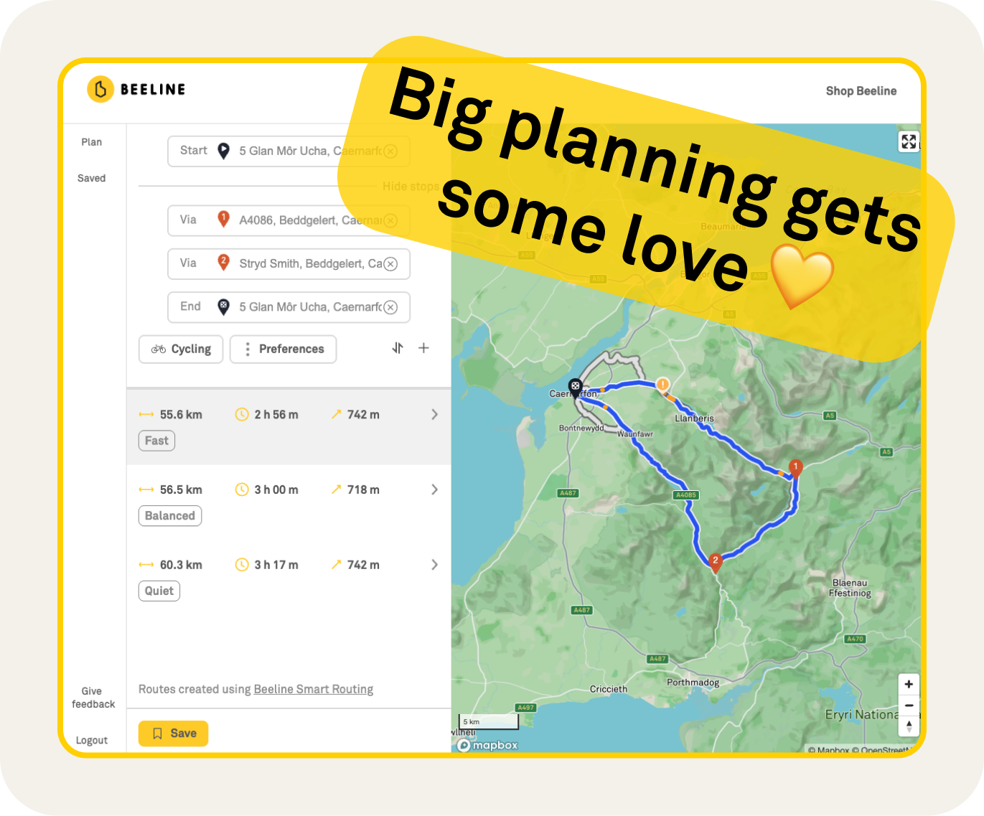Switch to the Saved tab

coord(91,178)
